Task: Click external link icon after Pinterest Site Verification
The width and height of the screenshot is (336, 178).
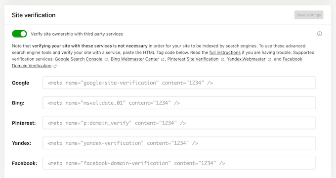Action: tap(222, 59)
